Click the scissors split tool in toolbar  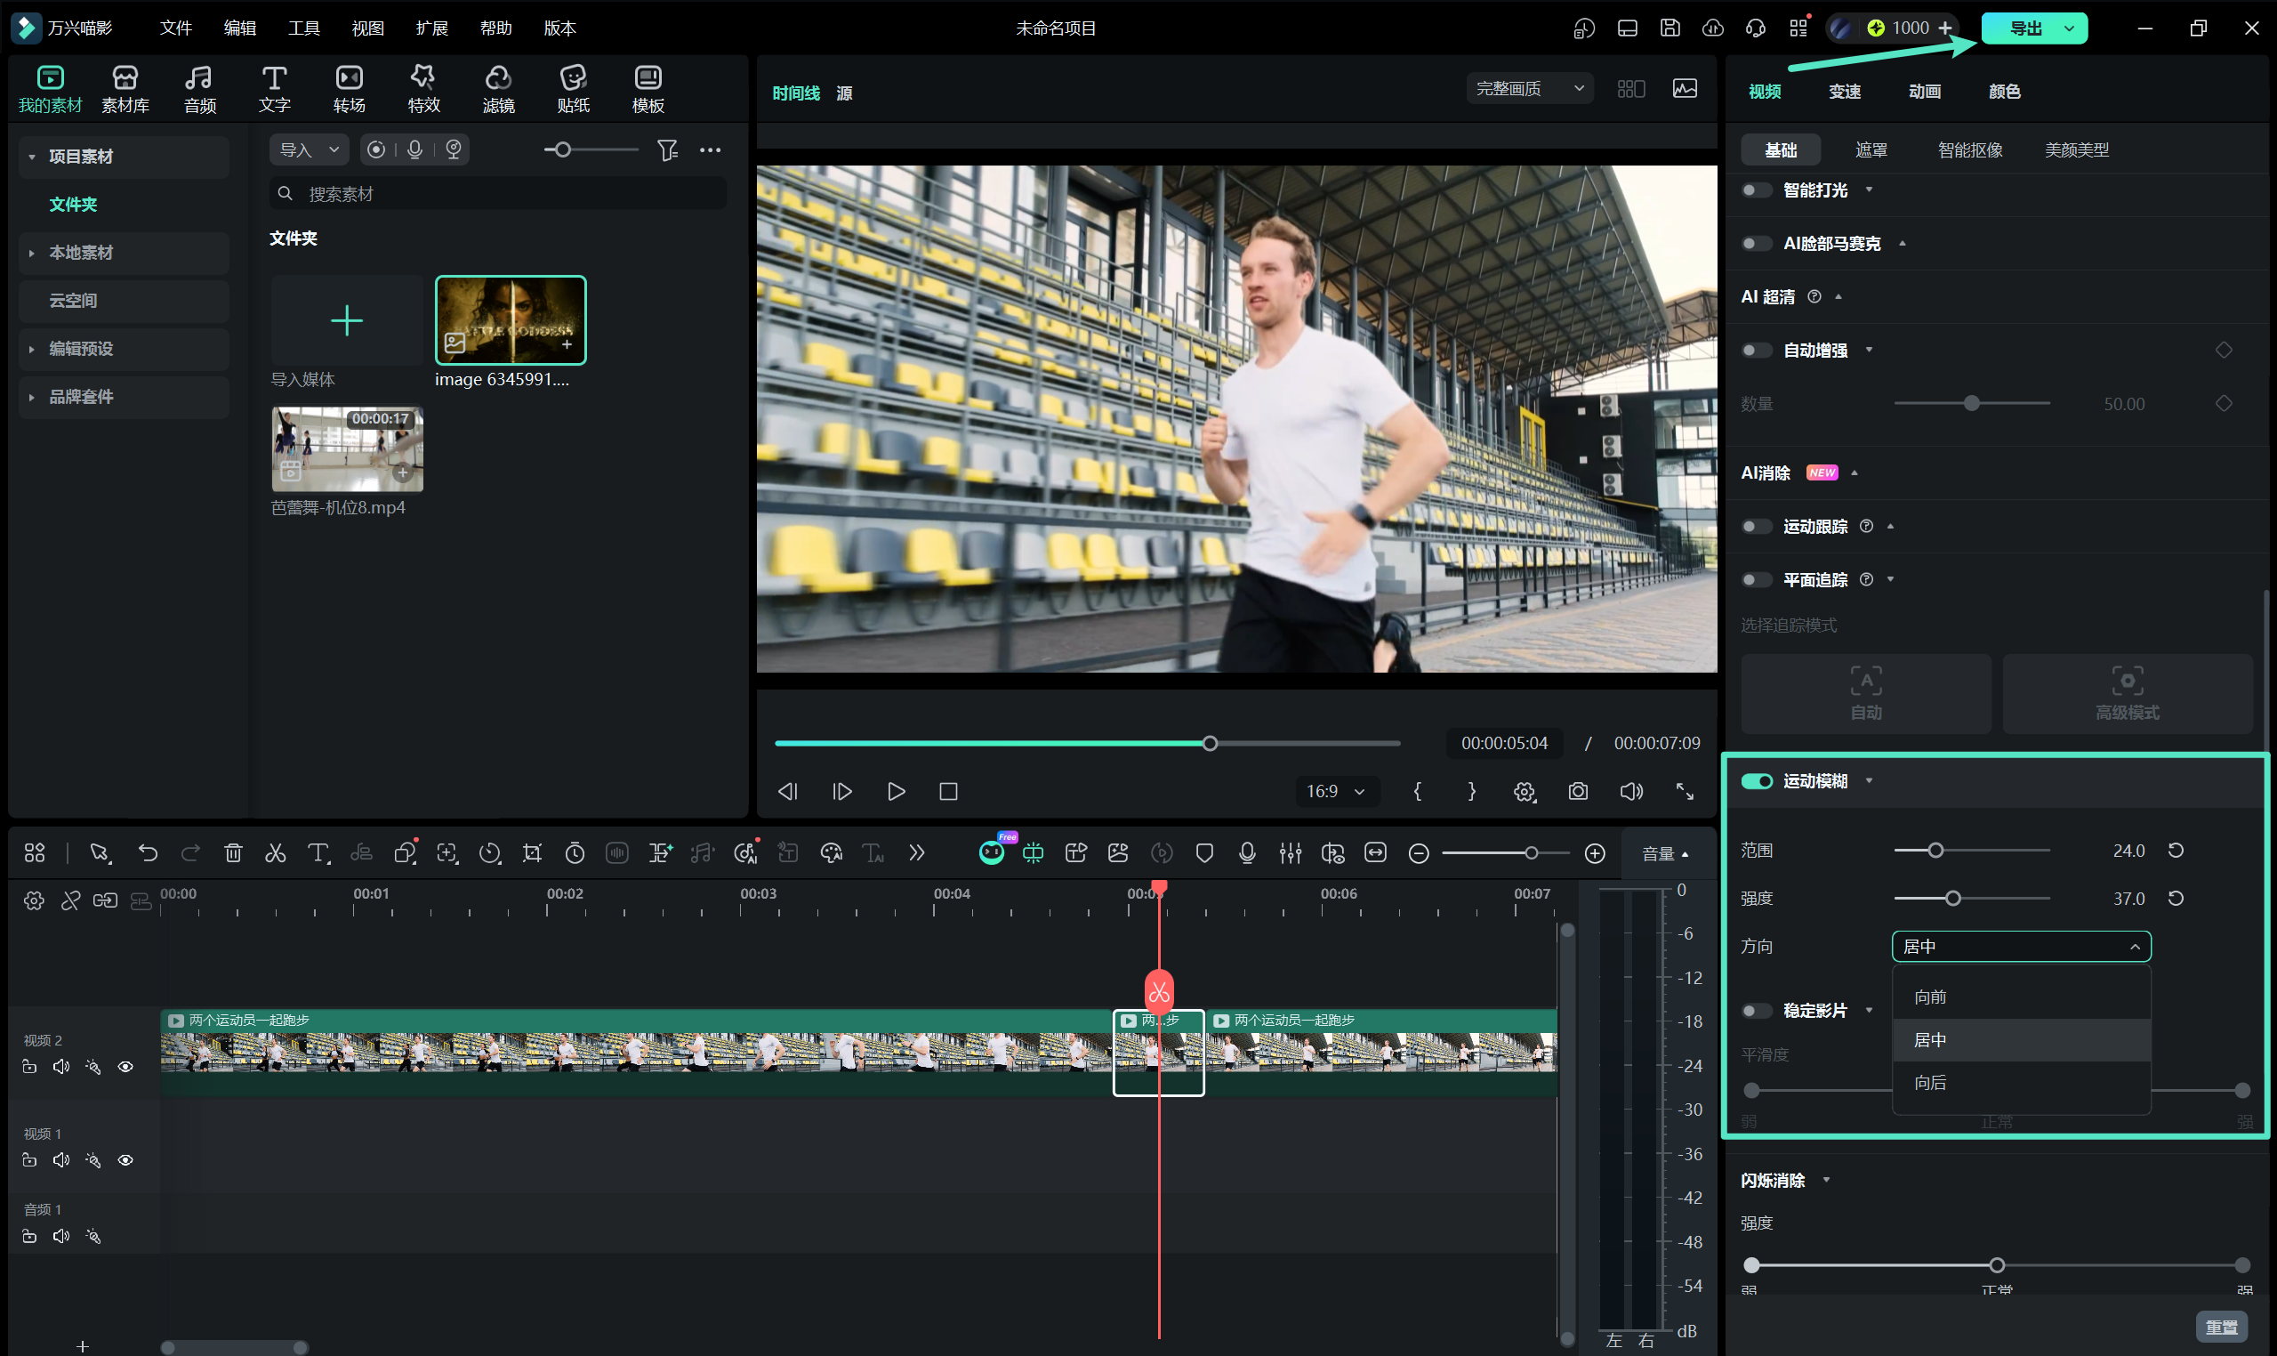tap(275, 853)
